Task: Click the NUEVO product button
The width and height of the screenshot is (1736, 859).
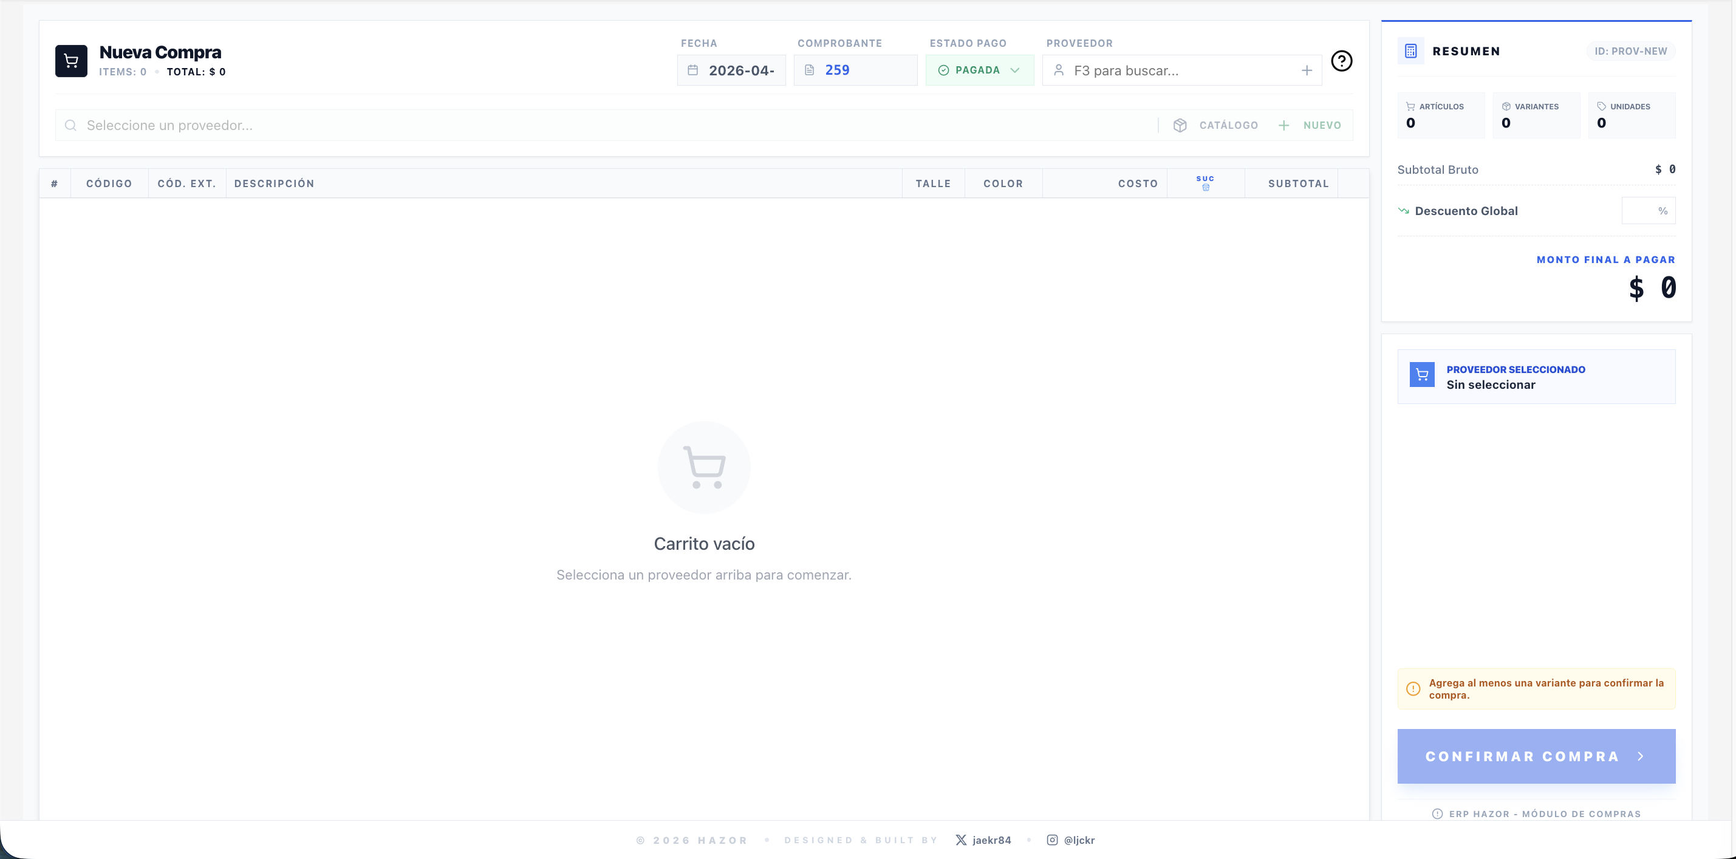Action: pos(1310,125)
